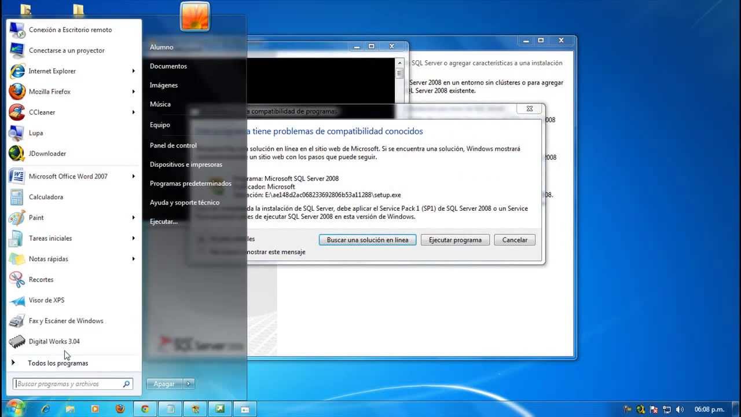741x417 pixels.
Task: Open Internet Explorer from the taskbar
Action: click(x=46, y=409)
